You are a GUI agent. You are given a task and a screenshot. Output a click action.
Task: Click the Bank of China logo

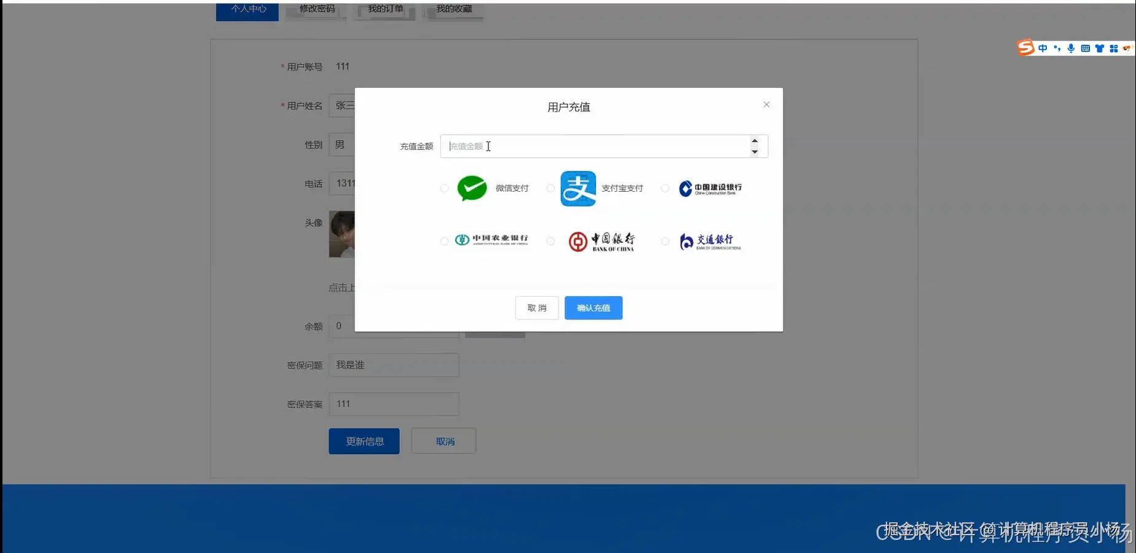point(602,241)
